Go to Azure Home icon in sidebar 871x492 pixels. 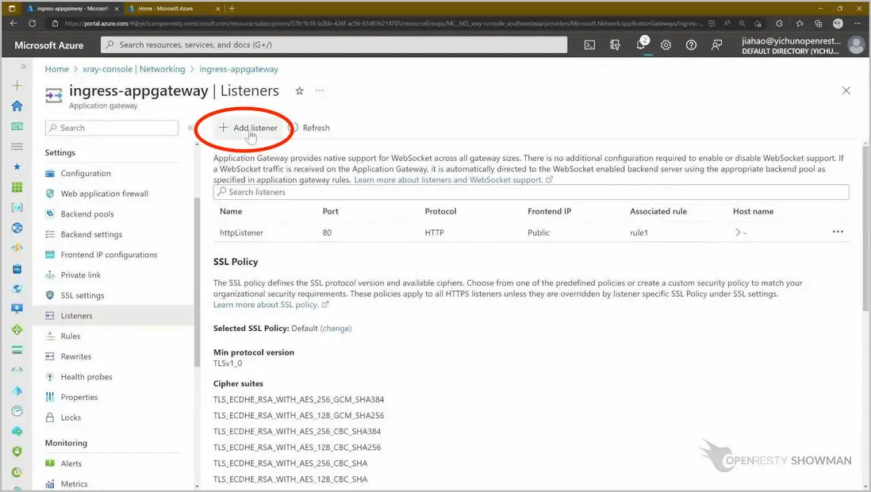pyautogui.click(x=17, y=106)
